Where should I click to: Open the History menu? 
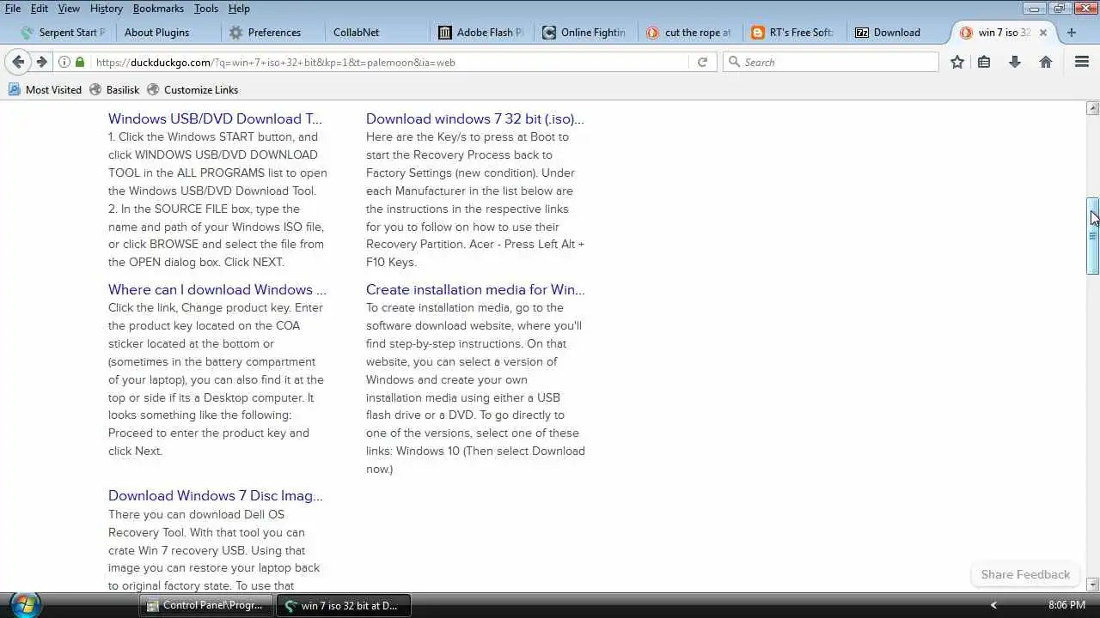tap(107, 9)
